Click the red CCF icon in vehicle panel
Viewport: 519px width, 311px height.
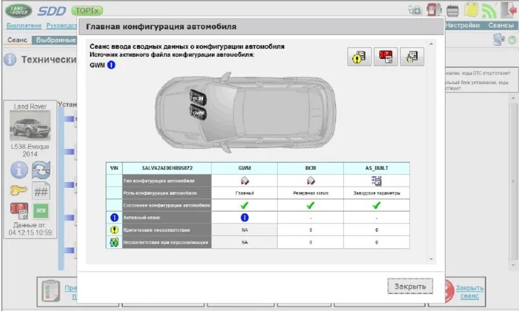point(19,211)
